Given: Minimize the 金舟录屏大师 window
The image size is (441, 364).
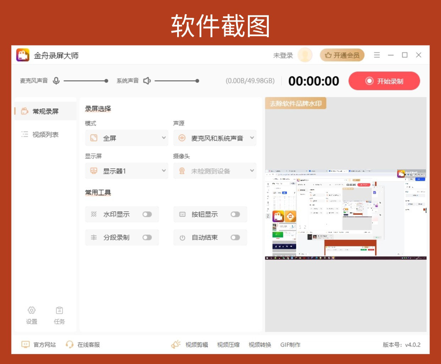Looking at the screenshot, I should 391,55.
